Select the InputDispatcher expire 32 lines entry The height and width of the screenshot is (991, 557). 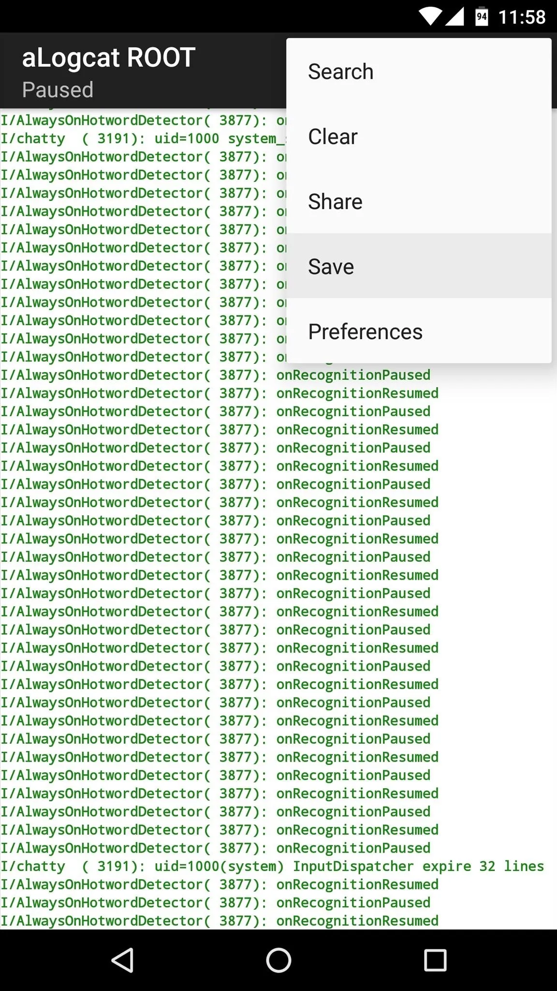[x=273, y=866]
